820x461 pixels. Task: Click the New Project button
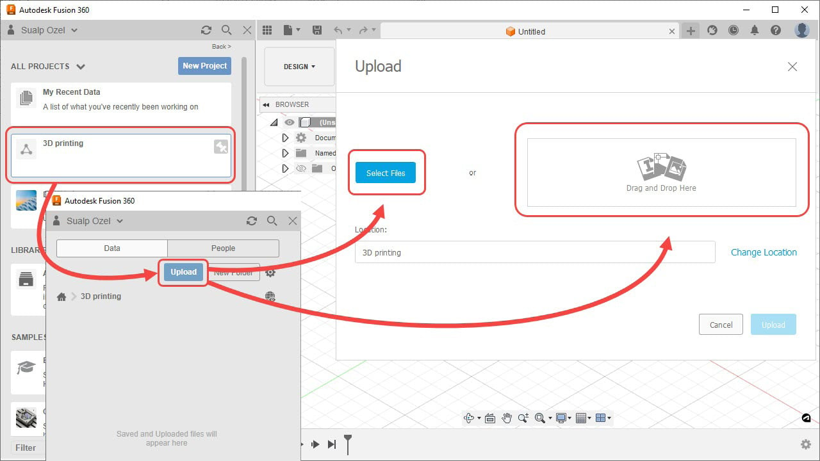[x=204, y=66]
